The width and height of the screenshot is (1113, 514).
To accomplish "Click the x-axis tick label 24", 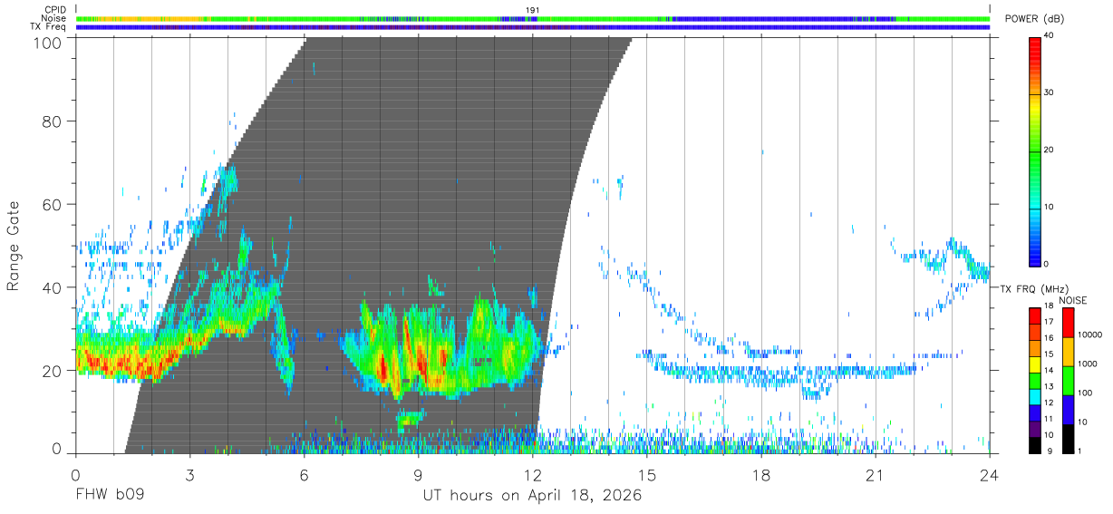I will (989, 474).
